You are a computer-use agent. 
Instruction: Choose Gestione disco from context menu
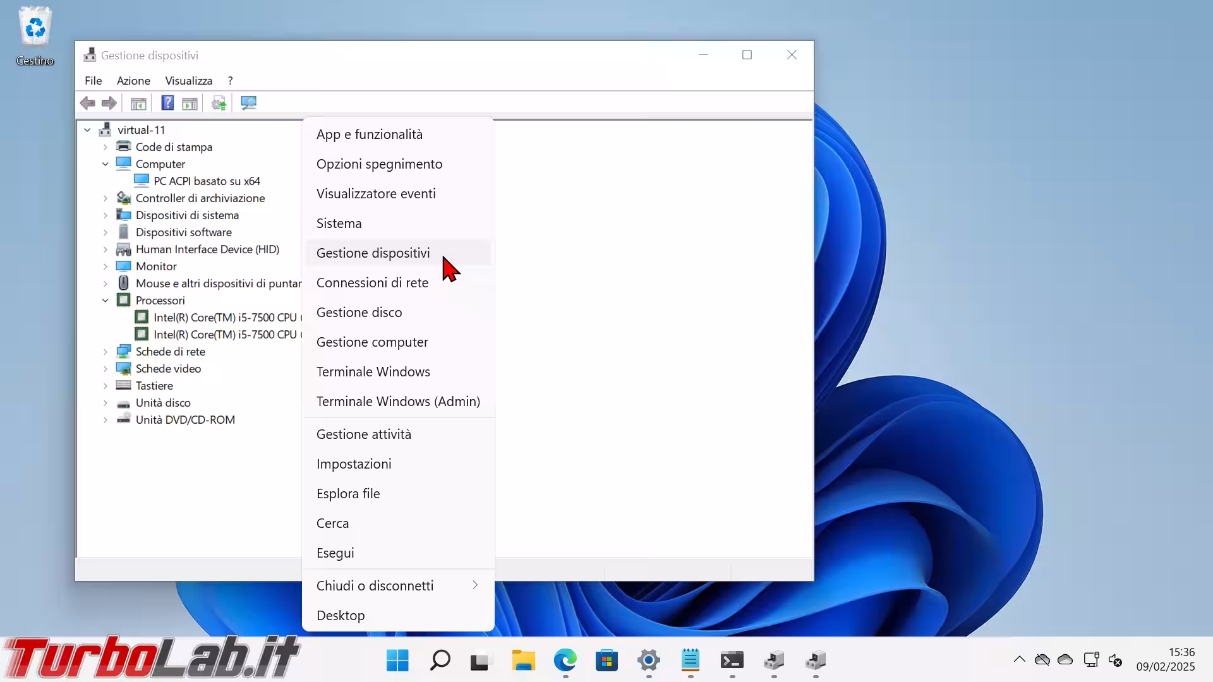(359, 312)
